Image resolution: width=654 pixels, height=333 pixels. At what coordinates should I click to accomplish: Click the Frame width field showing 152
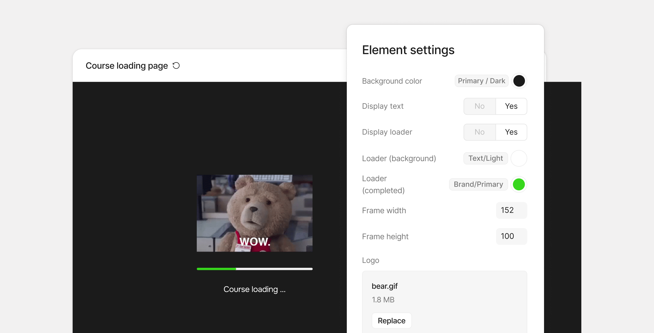click(x=511, y=210)
